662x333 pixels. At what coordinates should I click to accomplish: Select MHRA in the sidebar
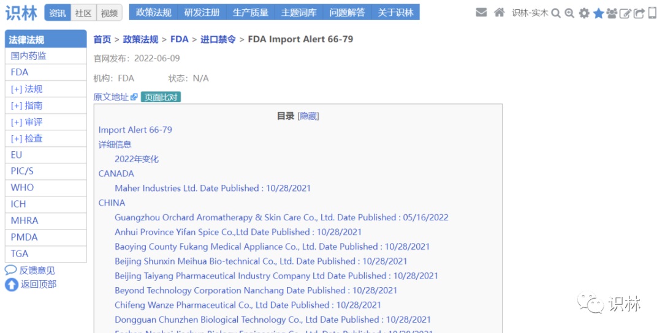tap(45, 220)
